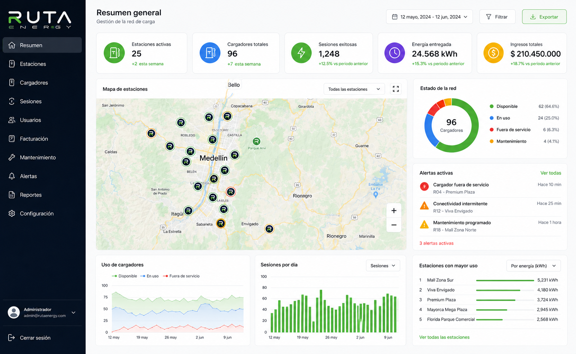This screenshot has width=576, height=354.
Task: Click the Resumen home icon
Action: (12, 45)
